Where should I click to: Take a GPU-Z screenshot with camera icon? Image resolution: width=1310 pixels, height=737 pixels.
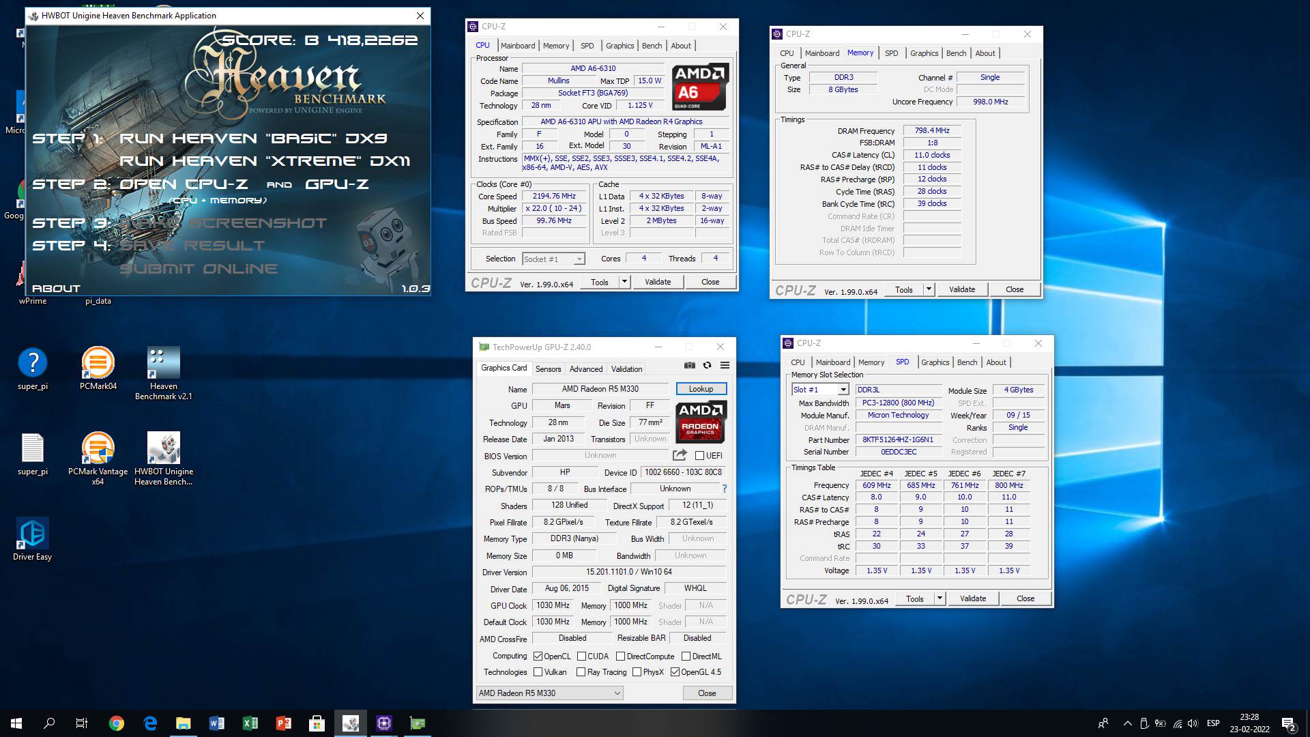click(x=690, y=366)
